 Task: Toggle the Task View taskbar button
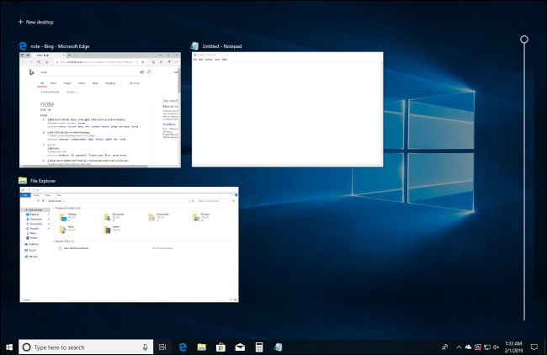162,347
